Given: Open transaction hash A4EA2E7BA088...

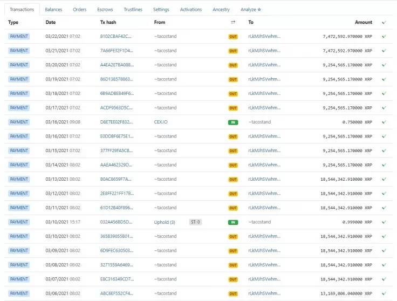Looking at the screenshot, I should (x=117, y=65).
